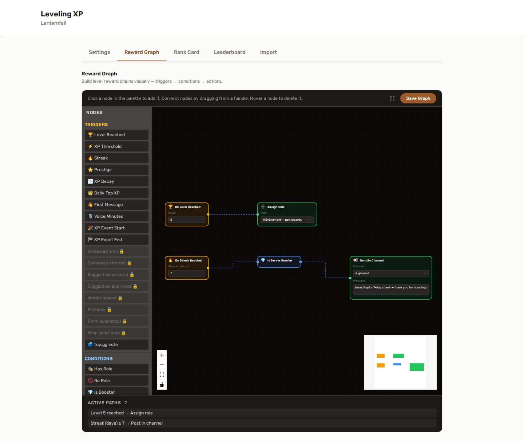Click the locked Giveaway won trigger

116,251
